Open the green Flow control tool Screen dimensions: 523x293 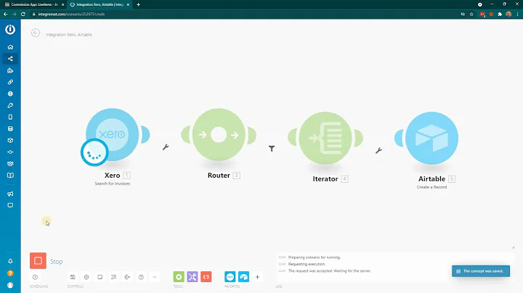[179, 277]
